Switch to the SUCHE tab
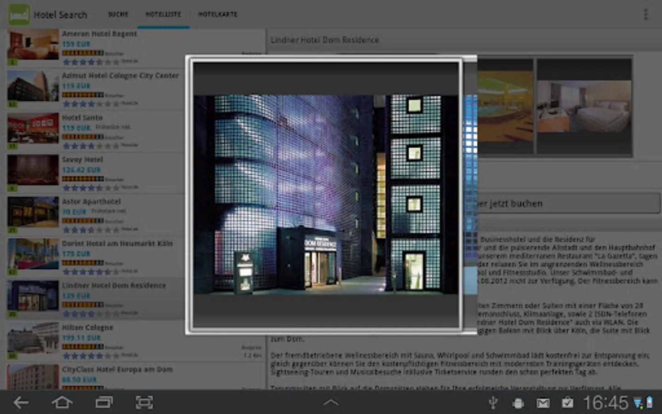 [x=118, y=15]
